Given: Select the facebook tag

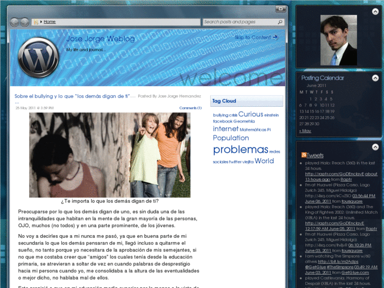Looking at the screenshot, I should pos(222,122).
